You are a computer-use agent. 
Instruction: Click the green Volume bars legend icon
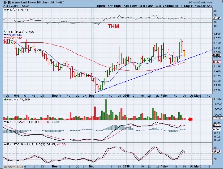(5, 100)
